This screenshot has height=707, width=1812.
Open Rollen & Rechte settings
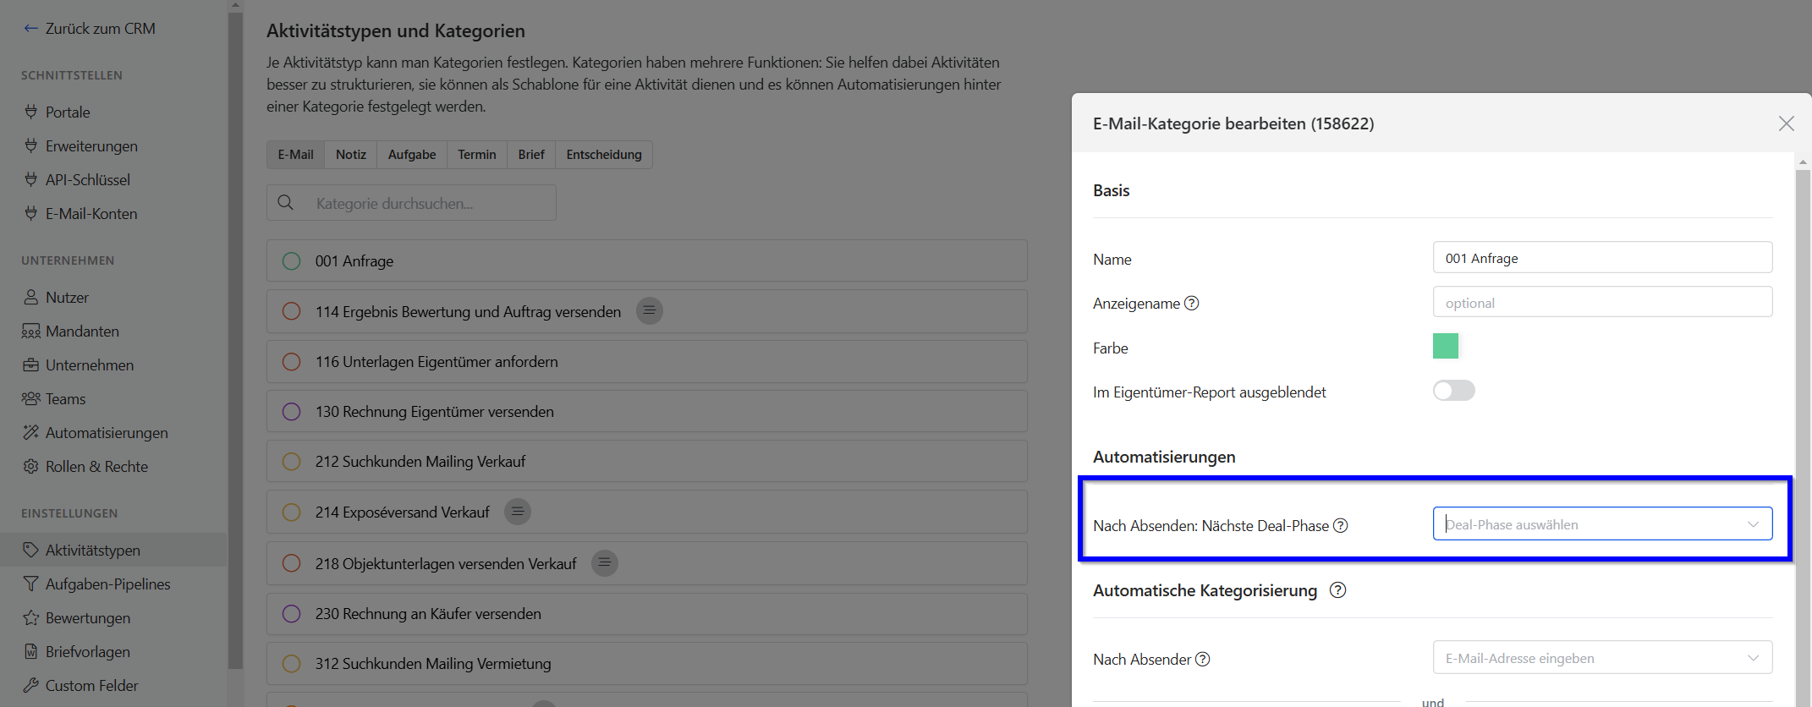pos(96,467)
